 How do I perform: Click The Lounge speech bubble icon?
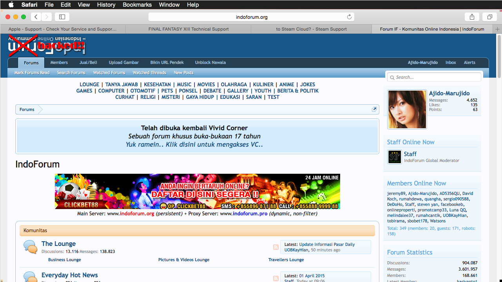[31, 247]
